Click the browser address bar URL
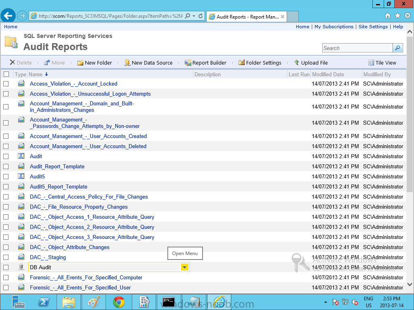 [111, 16]
